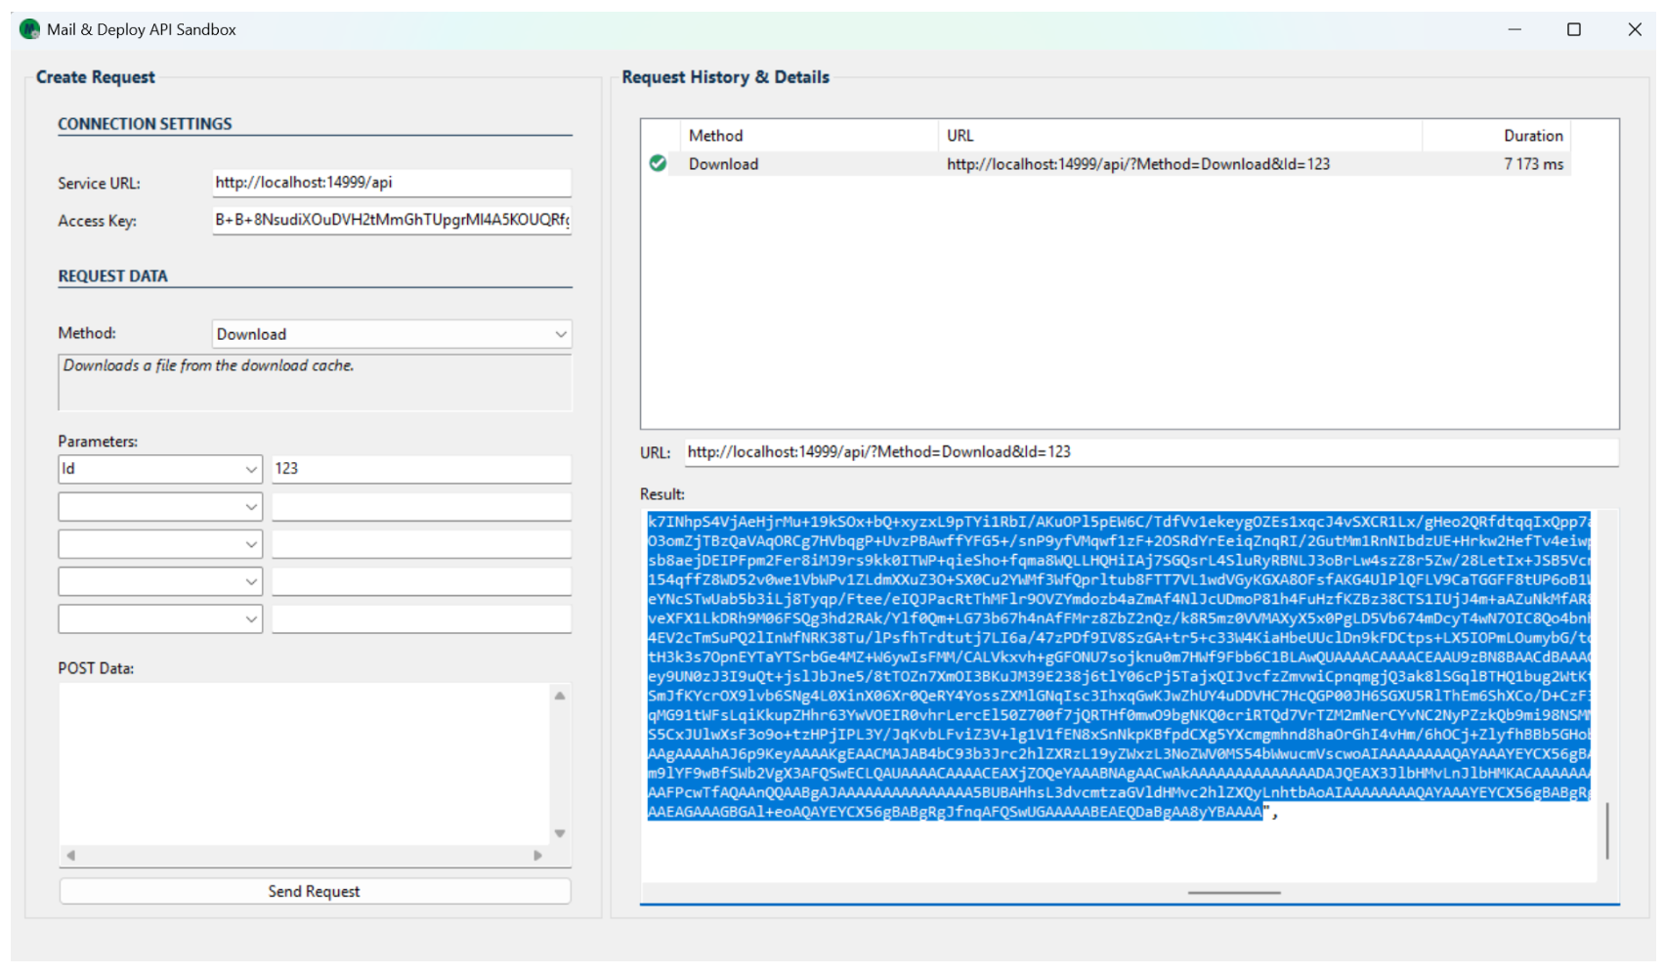The width and height of the screenshot is (1664, 974).
Task: Expand the Id parameter name dropdown
Action: (x=250, y=470)
